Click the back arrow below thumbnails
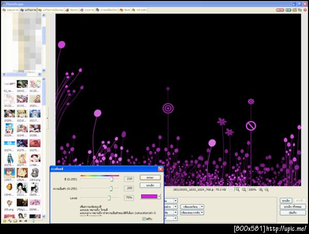This screenshot has height=234, width=309. pyautogui.click(x=20, y=221)
